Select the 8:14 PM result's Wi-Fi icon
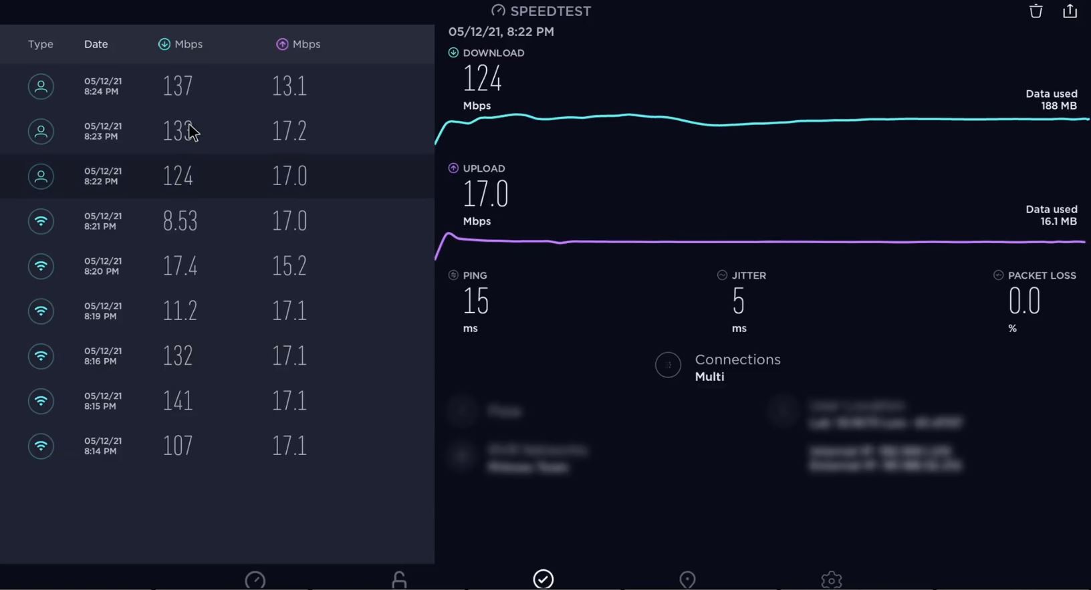1091x590 pixels. pyautogui.click(x=41, y=446)
